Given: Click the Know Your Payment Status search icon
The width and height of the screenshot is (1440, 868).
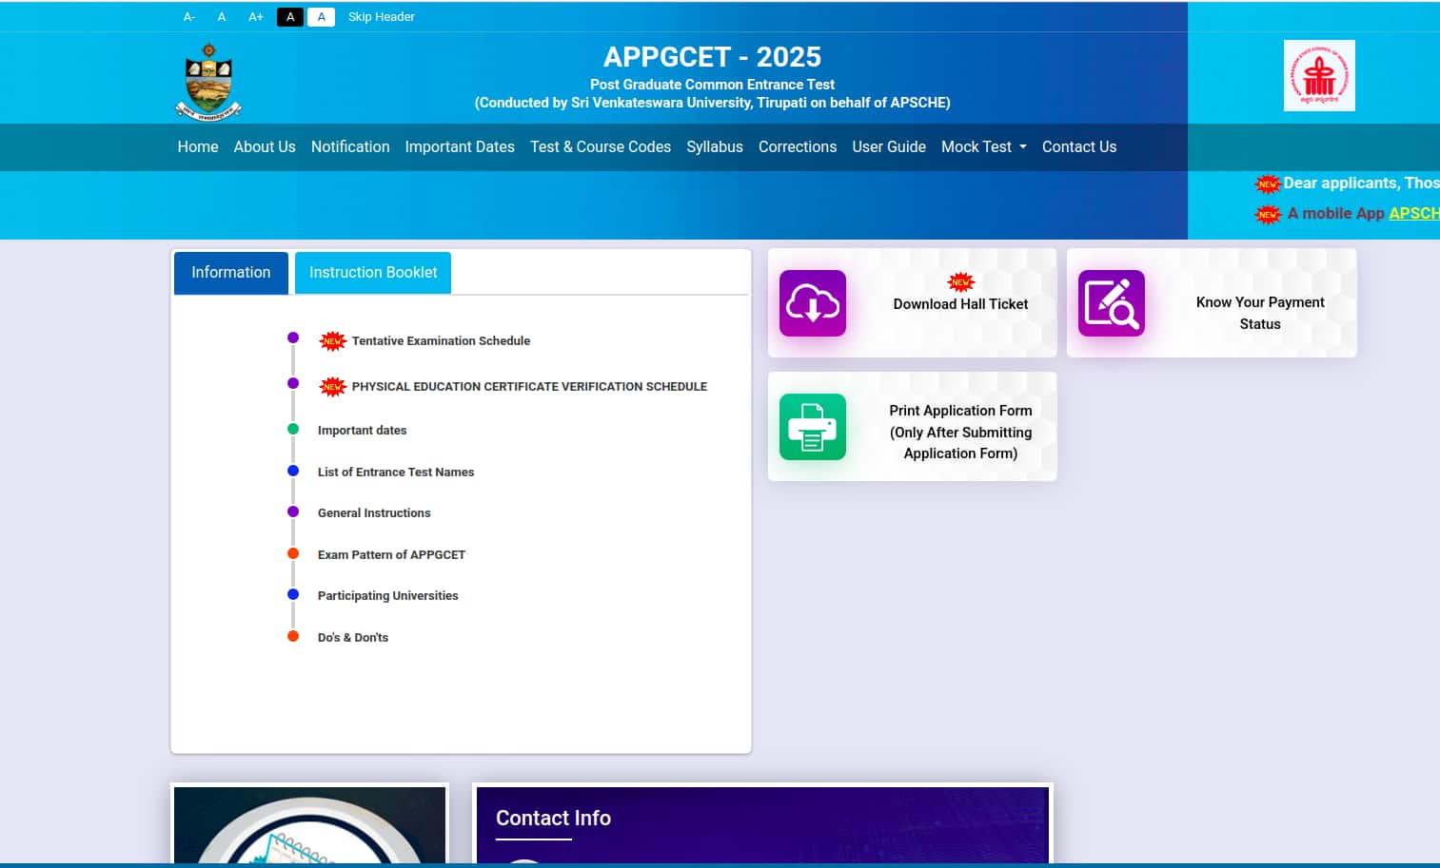Looking at the screenshot, I should 1111,303.
